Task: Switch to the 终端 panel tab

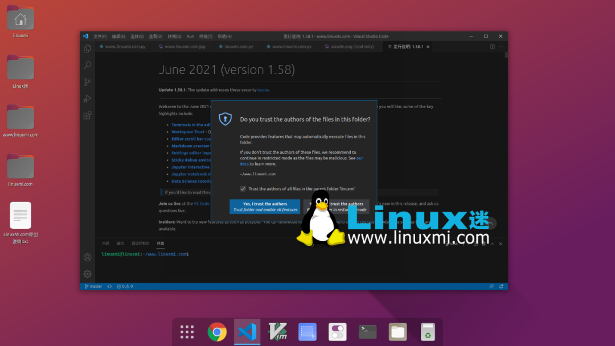Action: tap(161, 244)
